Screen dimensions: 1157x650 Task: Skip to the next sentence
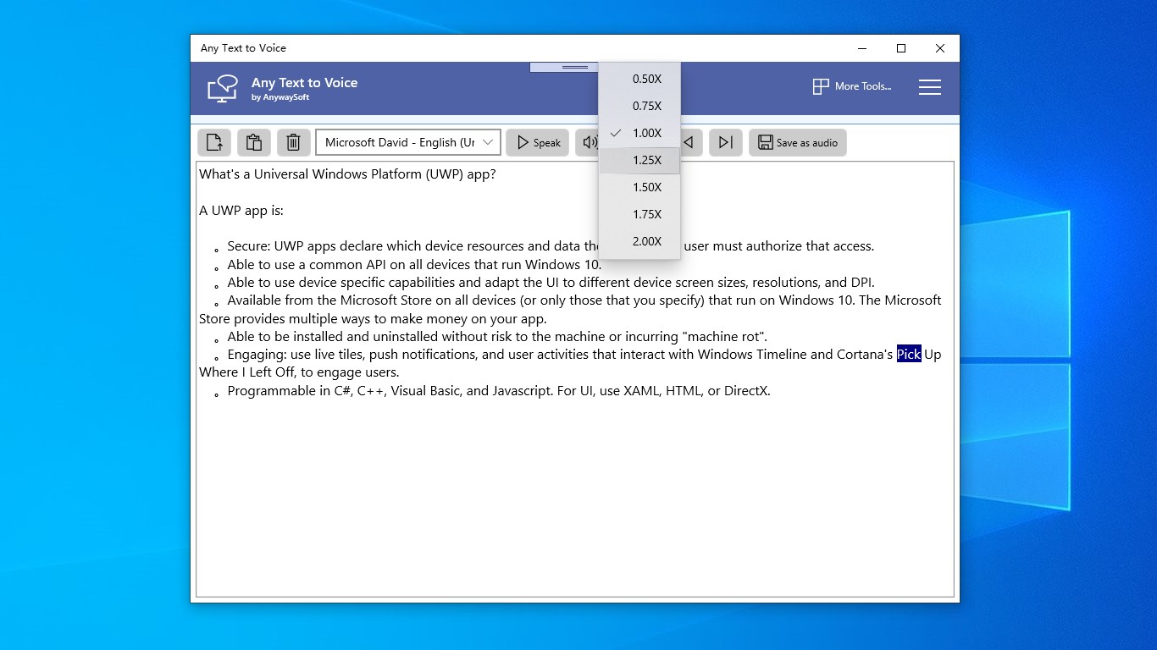coord(725,142)
